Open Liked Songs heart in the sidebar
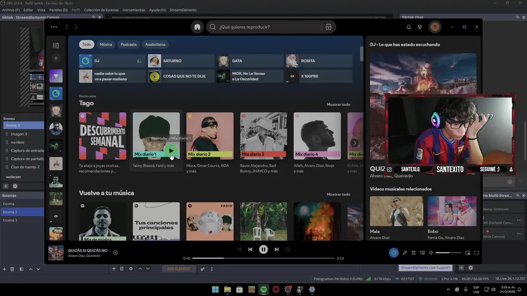Screen dimensions: 527x296 click(56, 76)
